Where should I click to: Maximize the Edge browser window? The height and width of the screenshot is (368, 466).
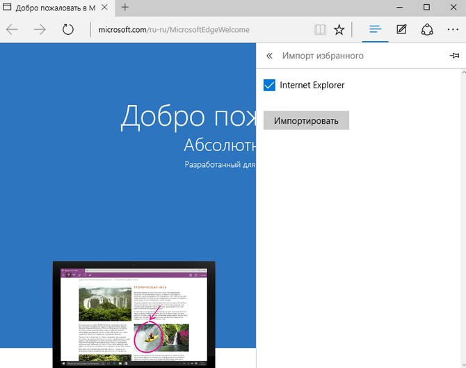click(x=426, y=8)
